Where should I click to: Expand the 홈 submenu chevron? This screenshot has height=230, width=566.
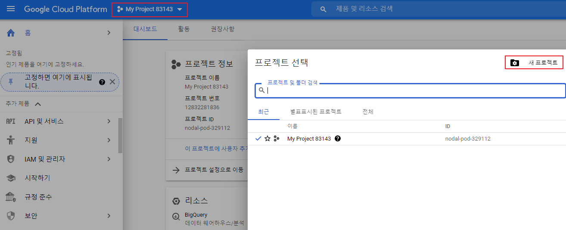[109, 33]
